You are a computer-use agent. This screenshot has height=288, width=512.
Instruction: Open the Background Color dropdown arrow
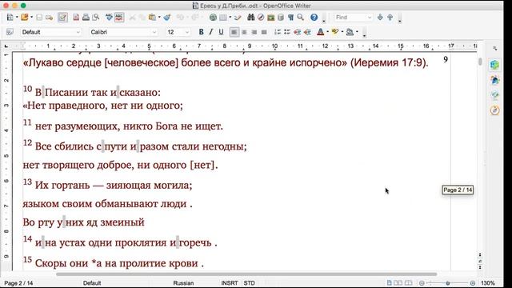(357, 32)
